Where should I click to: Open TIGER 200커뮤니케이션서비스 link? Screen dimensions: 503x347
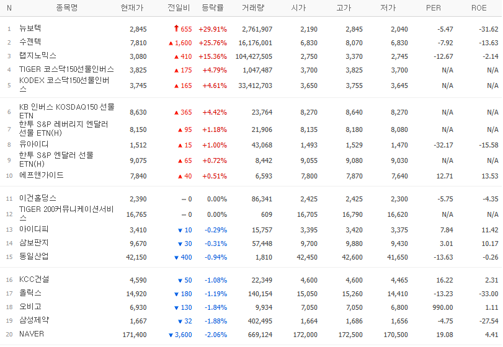click(66, 213)
